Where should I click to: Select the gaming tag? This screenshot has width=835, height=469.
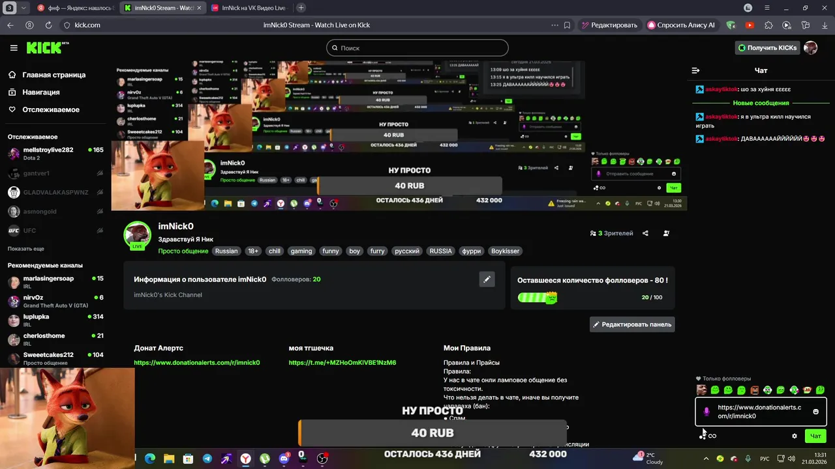[301, 251]
